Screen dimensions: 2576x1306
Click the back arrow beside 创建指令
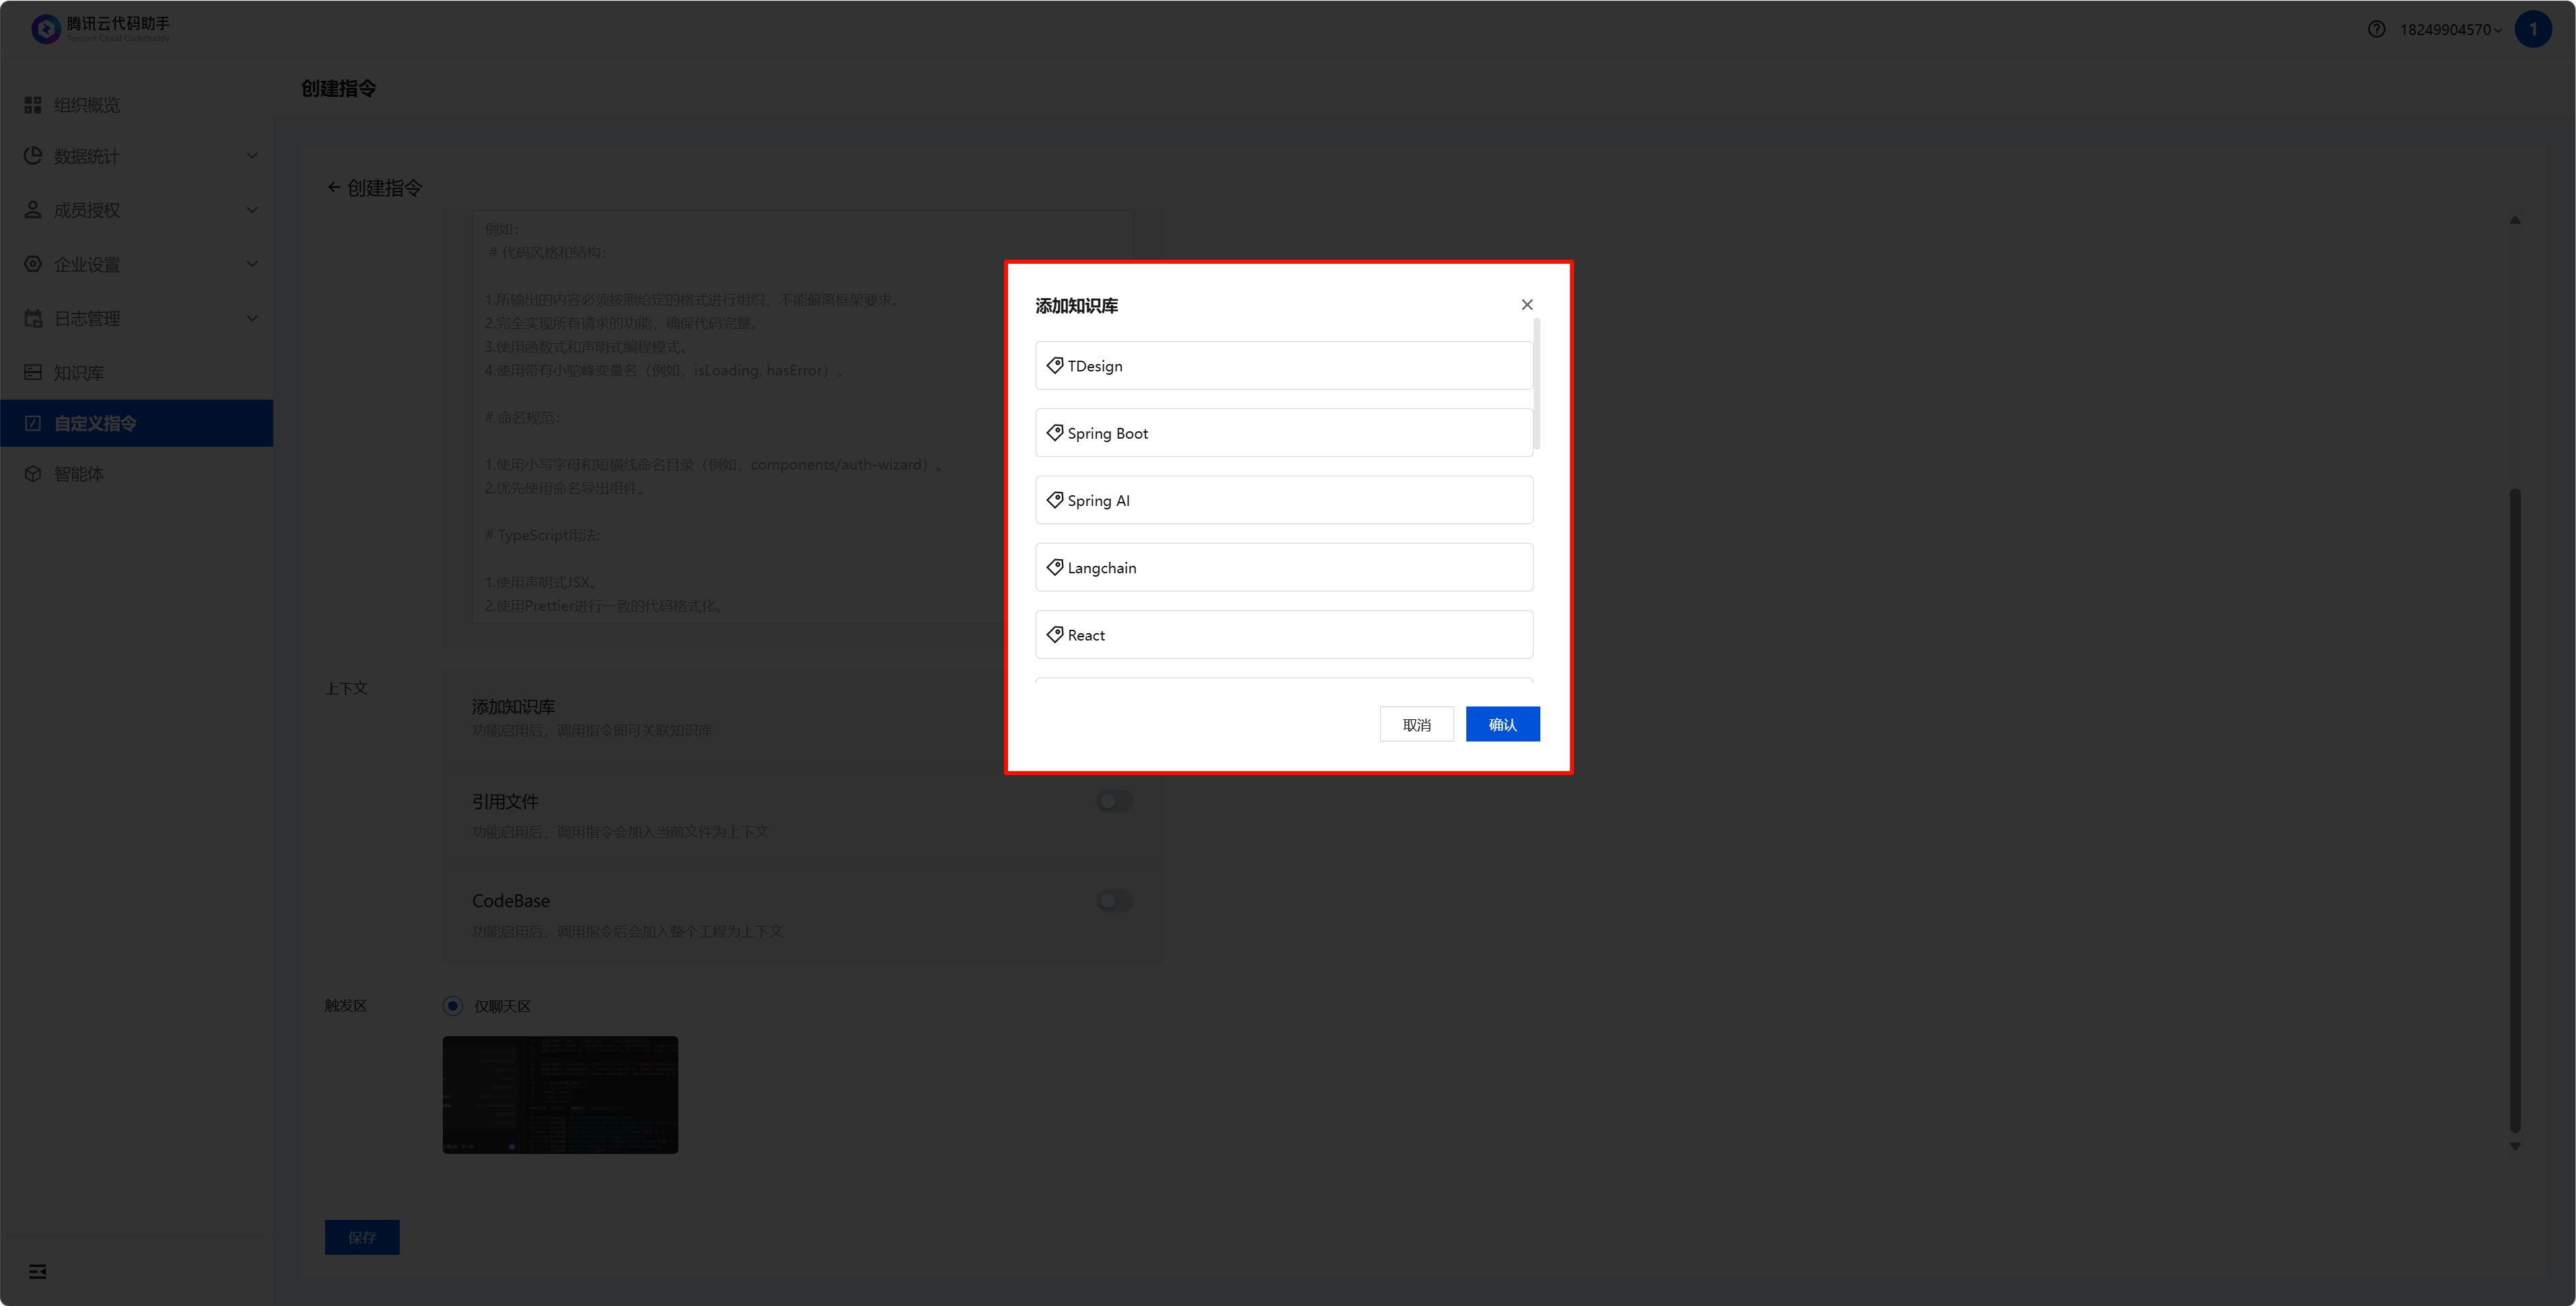tap(333, 188)
